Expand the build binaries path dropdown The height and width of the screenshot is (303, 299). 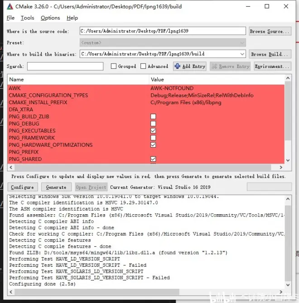point(242,54)
